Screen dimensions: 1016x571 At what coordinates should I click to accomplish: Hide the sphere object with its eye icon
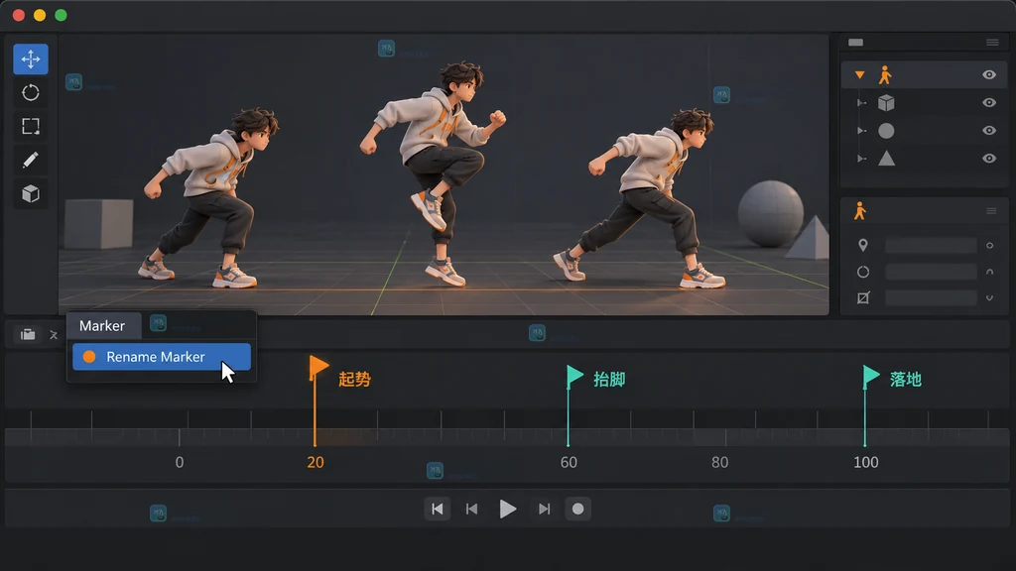coord(989,131)
